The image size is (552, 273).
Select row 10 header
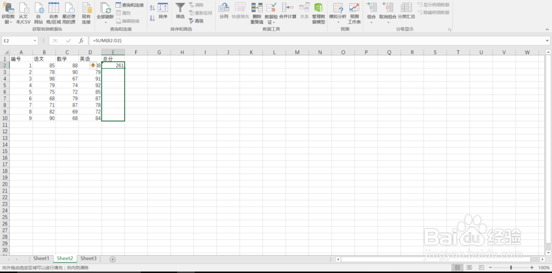tap(5, 118)
